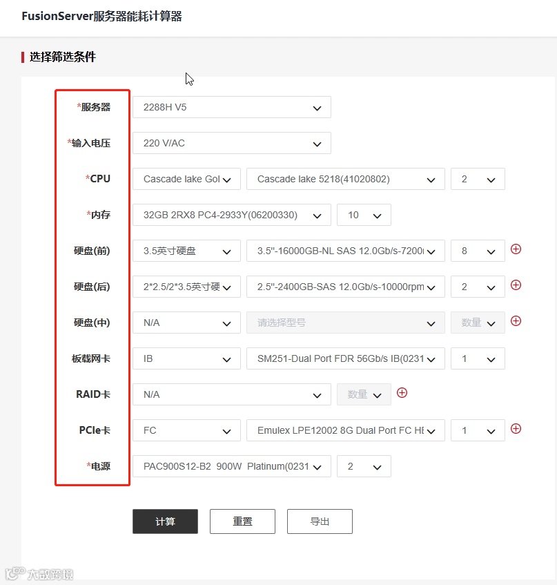Open rear disk model dropdown 2400GB-SAS
The width and height of the screenshot is (557, 585).
(x=346, y=287)
